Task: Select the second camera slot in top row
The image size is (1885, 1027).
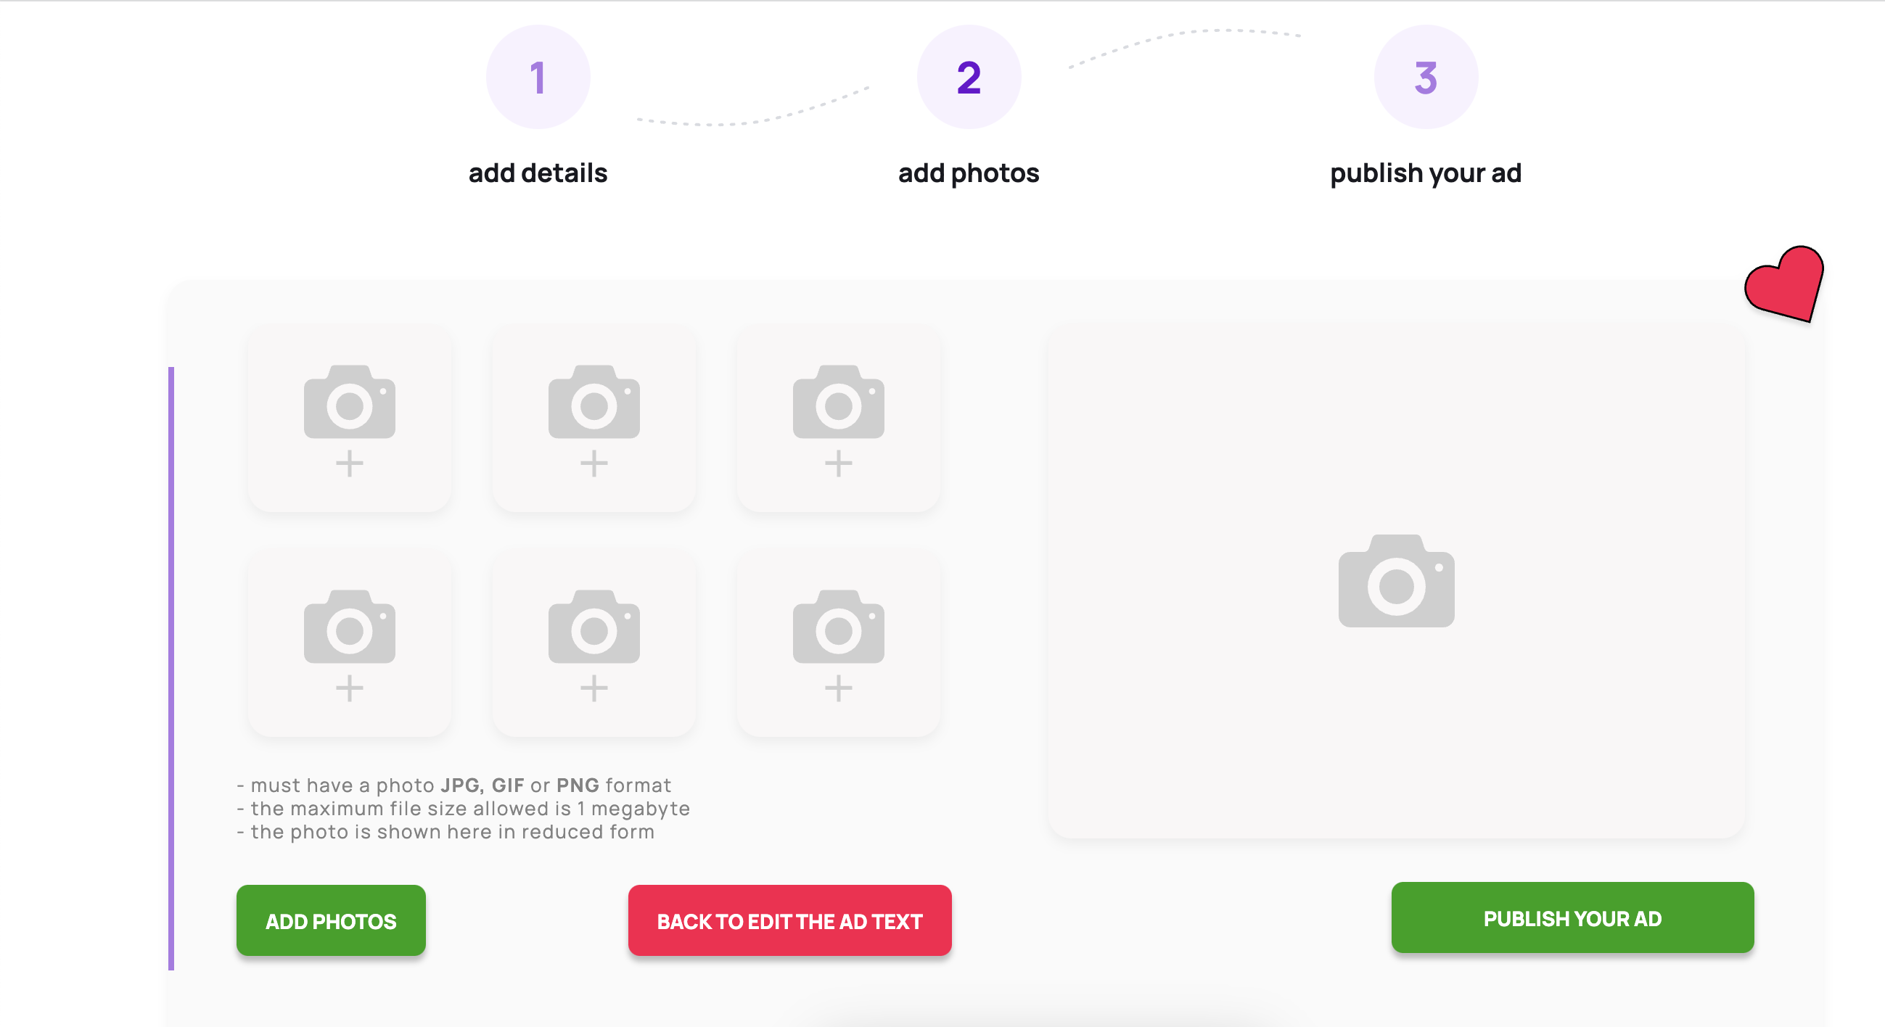Action: click(x=594, y=418)
